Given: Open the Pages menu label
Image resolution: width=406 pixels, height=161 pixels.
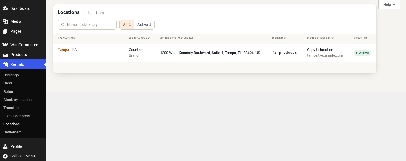Looking at the screenshot, I should (16, 31).
